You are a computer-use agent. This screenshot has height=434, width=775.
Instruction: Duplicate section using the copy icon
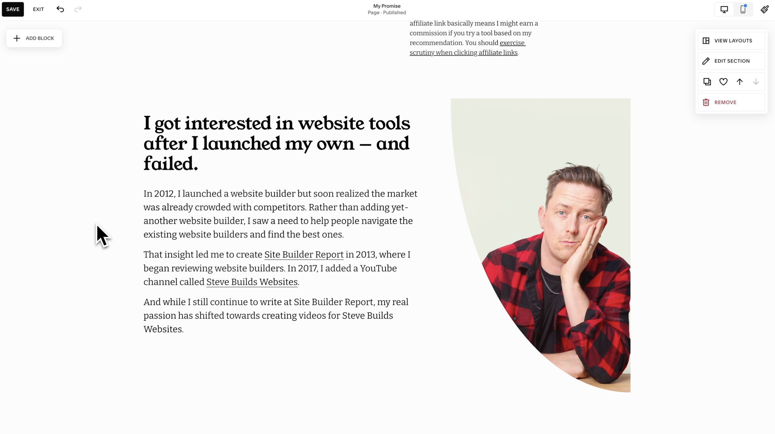tap(707, 82)
